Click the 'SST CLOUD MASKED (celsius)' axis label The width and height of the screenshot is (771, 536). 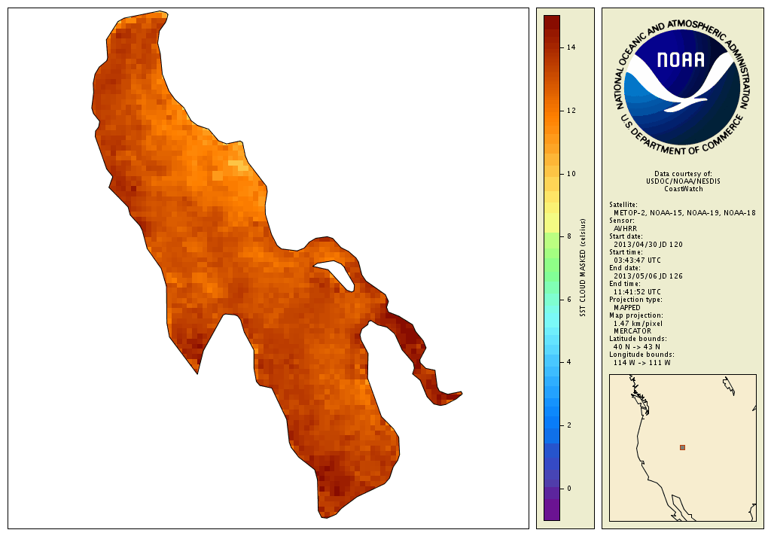[x=583, y=267]
